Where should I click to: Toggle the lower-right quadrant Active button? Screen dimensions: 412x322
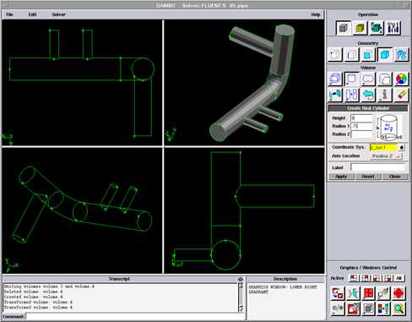388,278
